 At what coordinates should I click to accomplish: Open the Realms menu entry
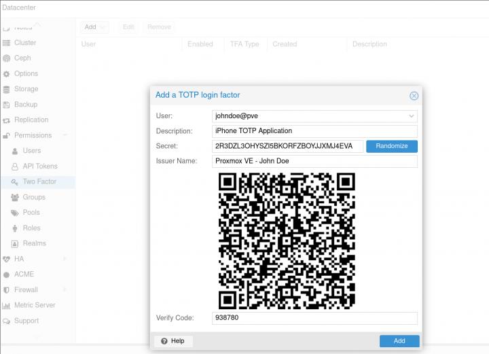34,243
